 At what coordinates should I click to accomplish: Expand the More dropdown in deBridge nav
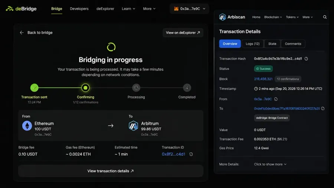149,9
